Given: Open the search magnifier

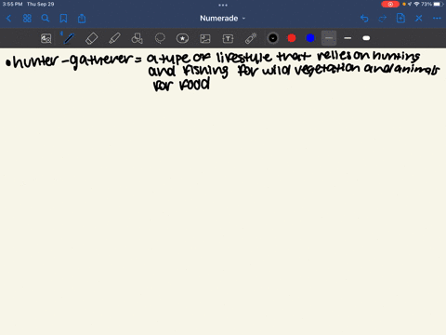Looking at the screenshot, I should (x=46, y=19).
